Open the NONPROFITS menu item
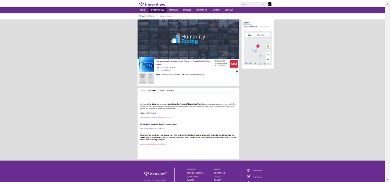The image size is (390, 182). (202, 10)
